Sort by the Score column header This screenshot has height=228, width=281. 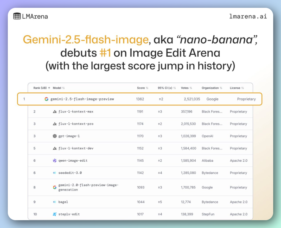click(x=143, y=88)
